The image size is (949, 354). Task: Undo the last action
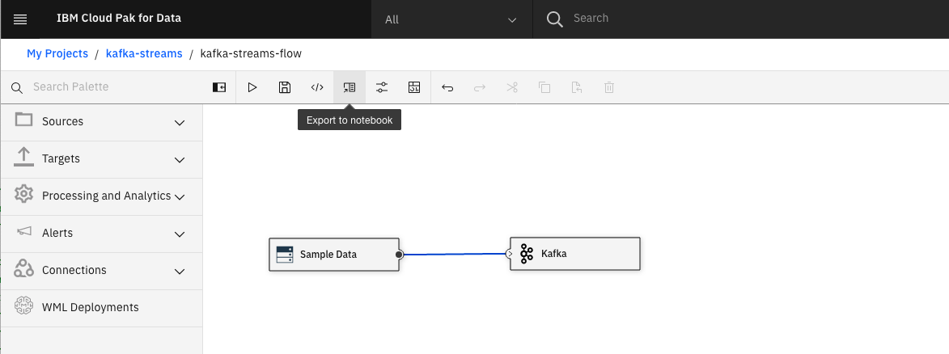447,88
